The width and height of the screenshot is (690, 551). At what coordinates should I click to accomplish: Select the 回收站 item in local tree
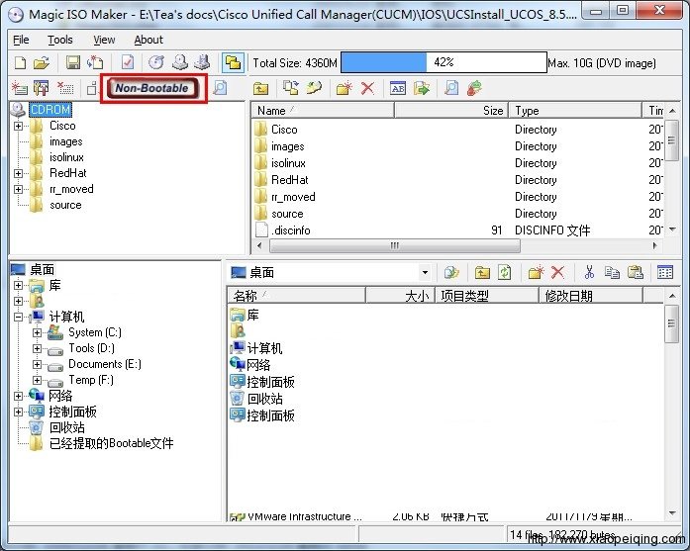67,427
